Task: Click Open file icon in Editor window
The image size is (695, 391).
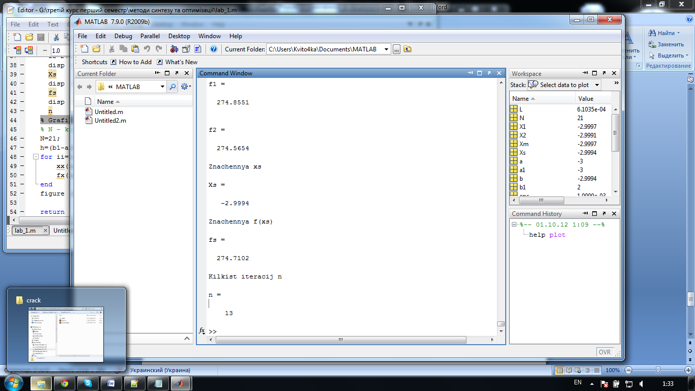Action: (28, 37)
